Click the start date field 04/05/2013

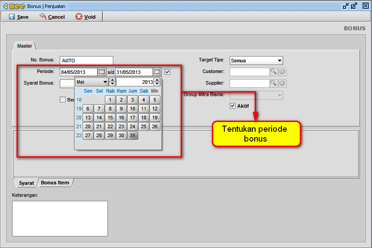pyautogui.click(x=79, y=72)
